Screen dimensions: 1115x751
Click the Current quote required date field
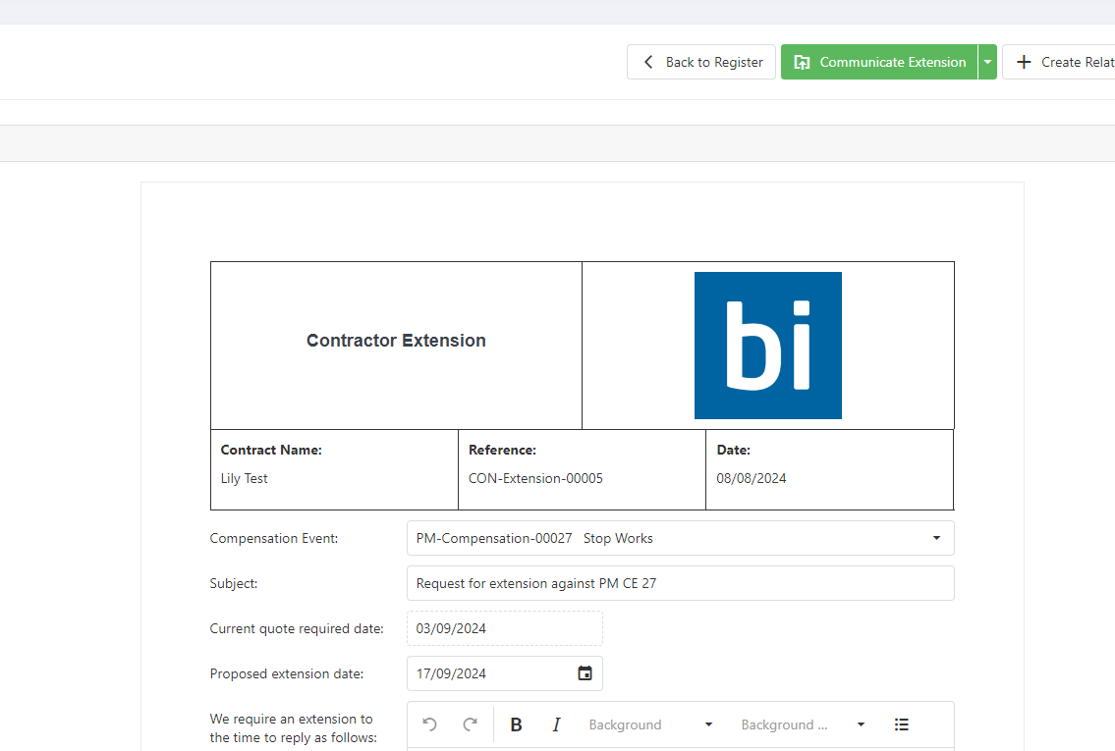coord(505,628)
